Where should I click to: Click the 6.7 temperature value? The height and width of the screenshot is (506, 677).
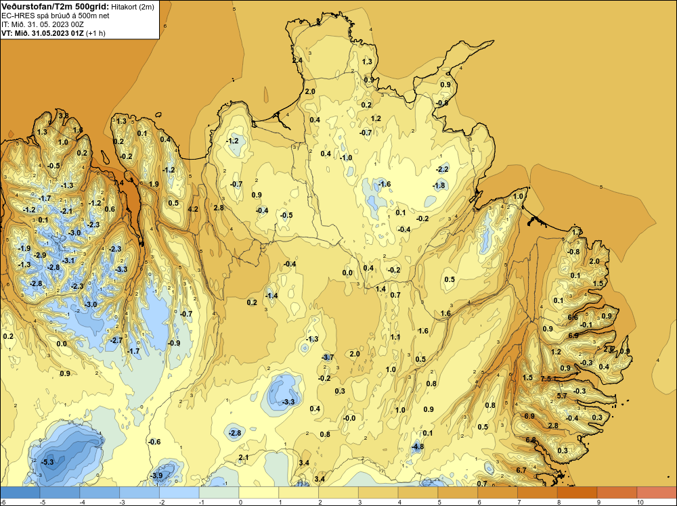point(521,470)
